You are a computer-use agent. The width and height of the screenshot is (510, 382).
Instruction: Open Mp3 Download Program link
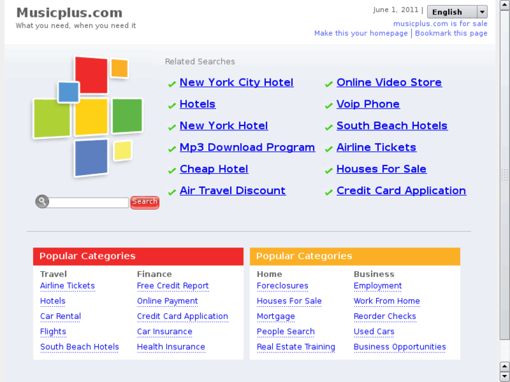click(x=247, y=147)
